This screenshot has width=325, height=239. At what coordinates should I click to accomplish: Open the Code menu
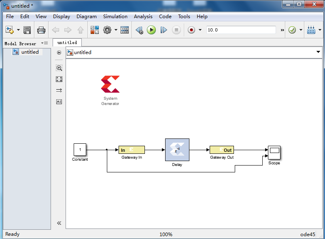165,16
